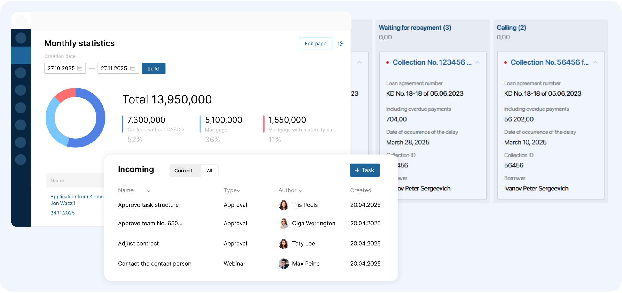Viewport: 622px width, 293px height.
Task: Select the highlighted active sidebar item
Action: pos(21,55)
